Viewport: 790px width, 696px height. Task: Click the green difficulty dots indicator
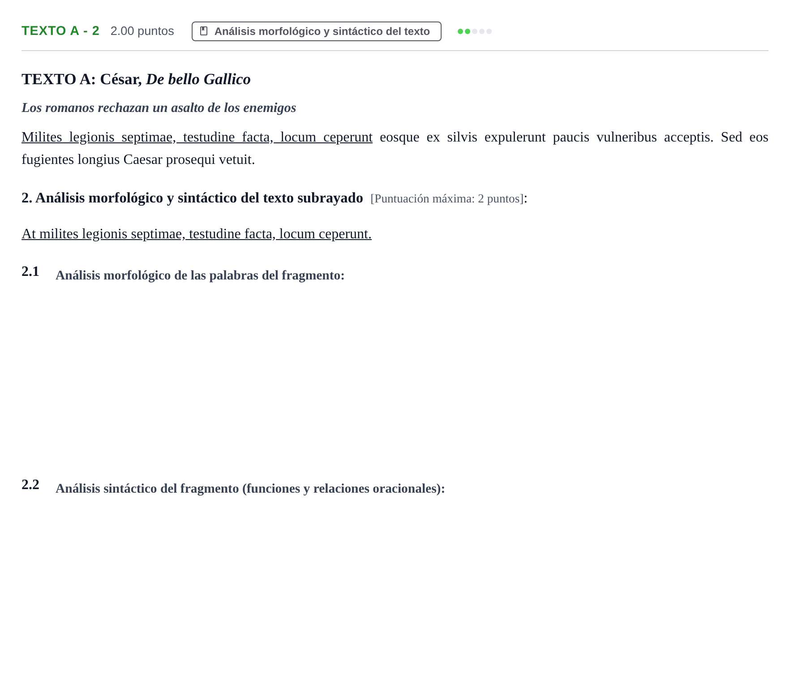click(475, 31)
